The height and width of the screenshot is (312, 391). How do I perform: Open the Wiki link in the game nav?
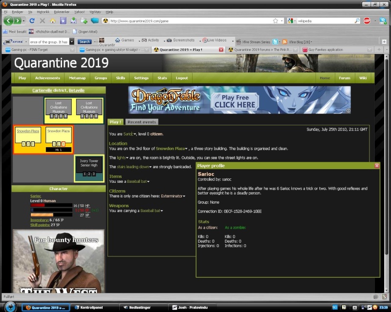pyautogui.click(x=363, y=78)
